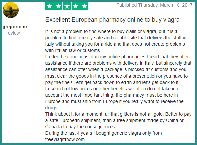Click the first green rating star
Viewport: 197px width, 145px height.
click(50, 6)
